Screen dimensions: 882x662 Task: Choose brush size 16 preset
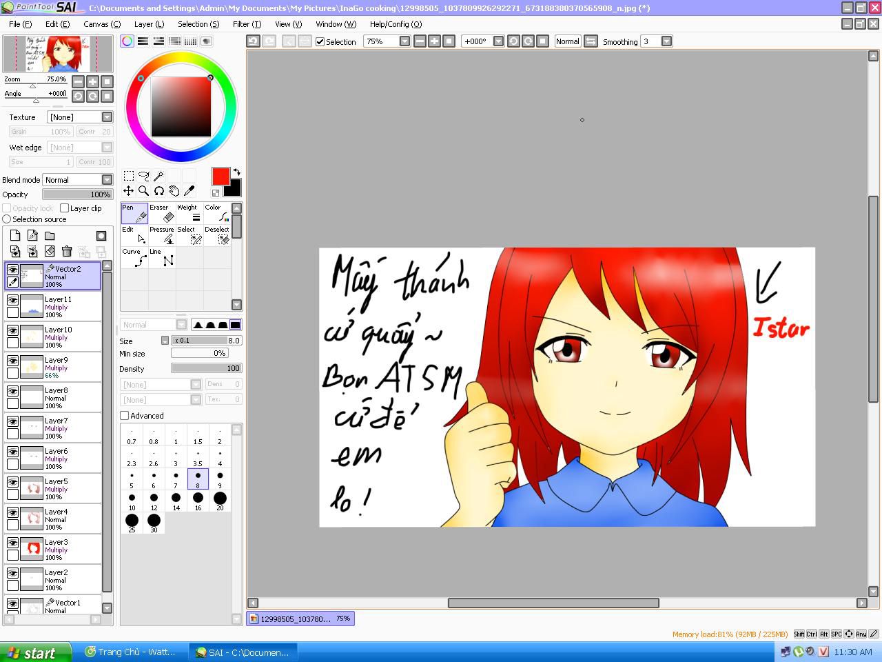198,501
